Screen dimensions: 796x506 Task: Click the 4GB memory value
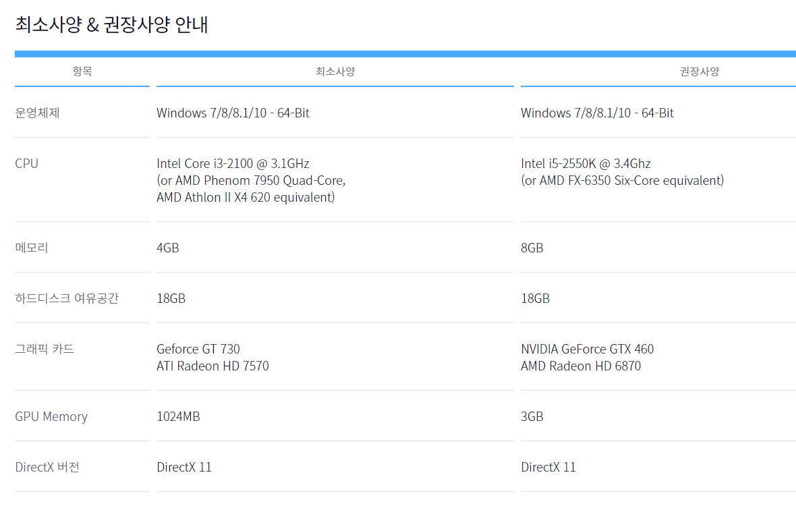(168, 248)
